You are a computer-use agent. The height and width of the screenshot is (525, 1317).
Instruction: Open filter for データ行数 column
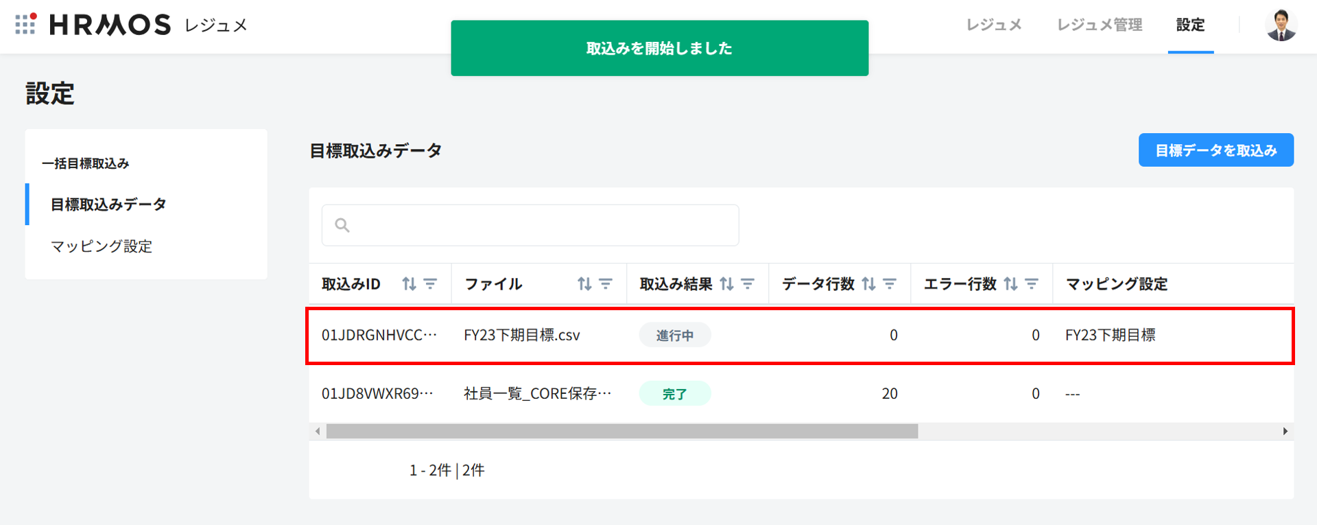point(890,283)
